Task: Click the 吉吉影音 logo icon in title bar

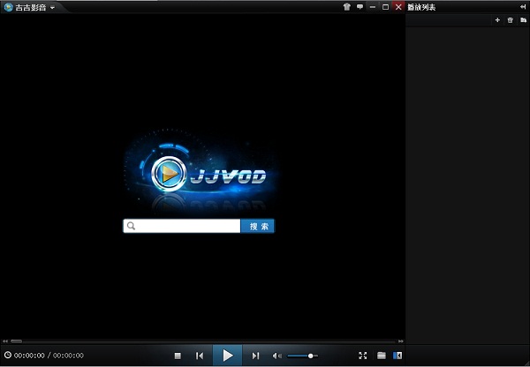Action: coord(8,7)
